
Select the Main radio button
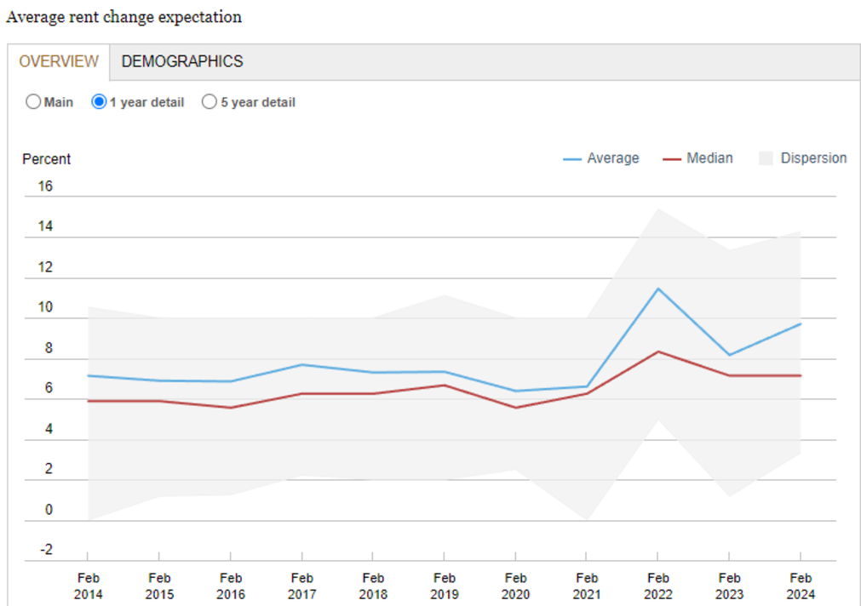pyautogui.click(x=33, y=102)
